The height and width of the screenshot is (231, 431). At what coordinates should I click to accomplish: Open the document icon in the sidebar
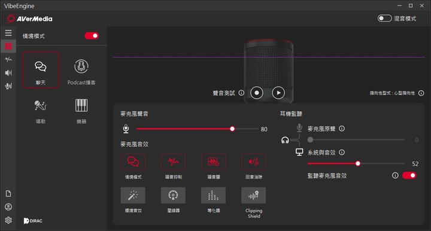pos(8,194)
